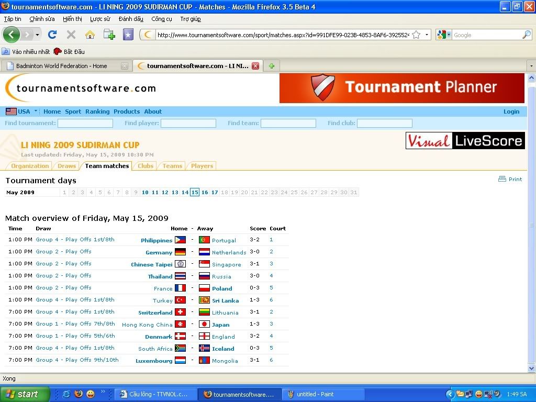The image size is (536, 402).
Task: Bookmark this page with the star in URL bar
Action: 416,35
